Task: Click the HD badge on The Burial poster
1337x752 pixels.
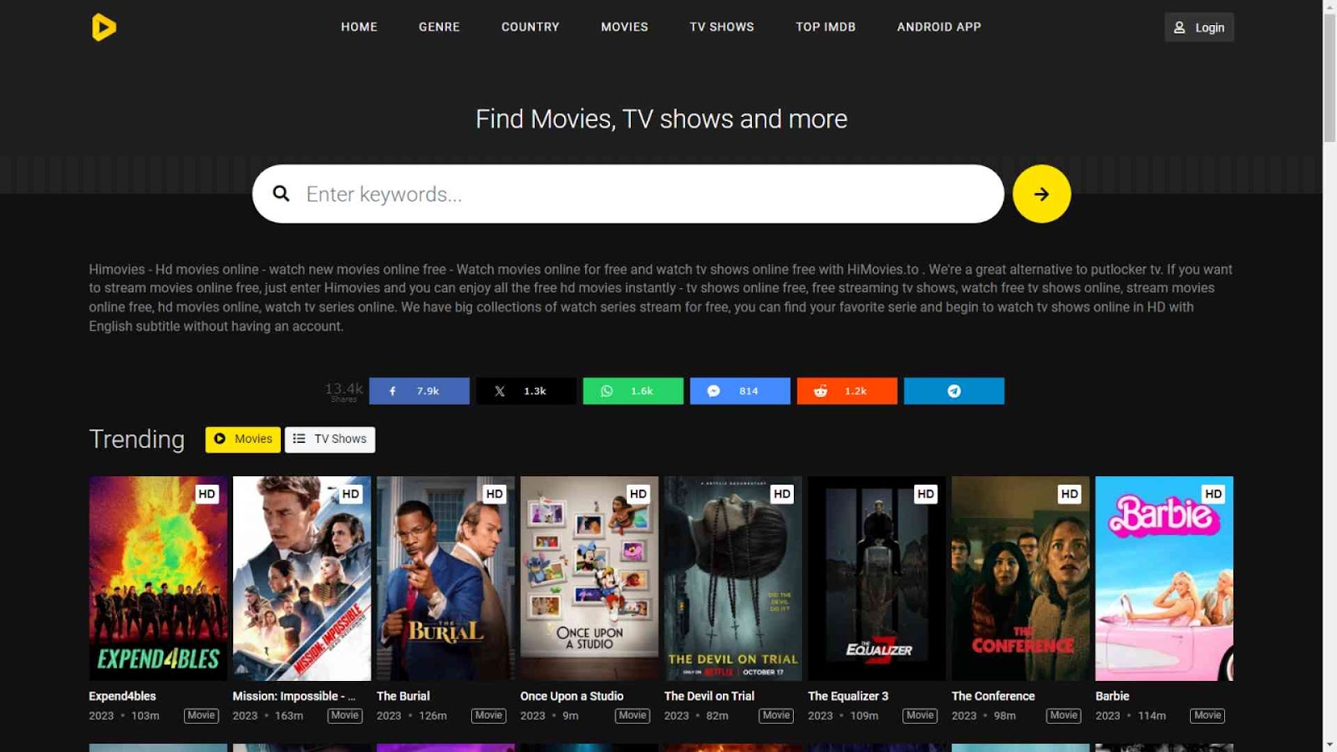Action: click(x=495, y=494)
